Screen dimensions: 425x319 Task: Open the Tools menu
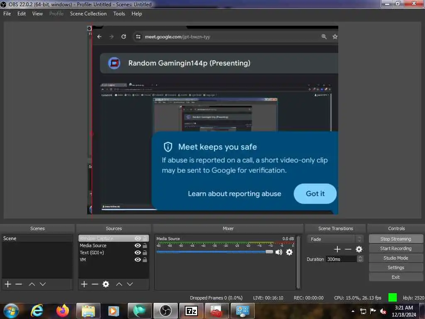pyautogui.click(x=119, y=14)
